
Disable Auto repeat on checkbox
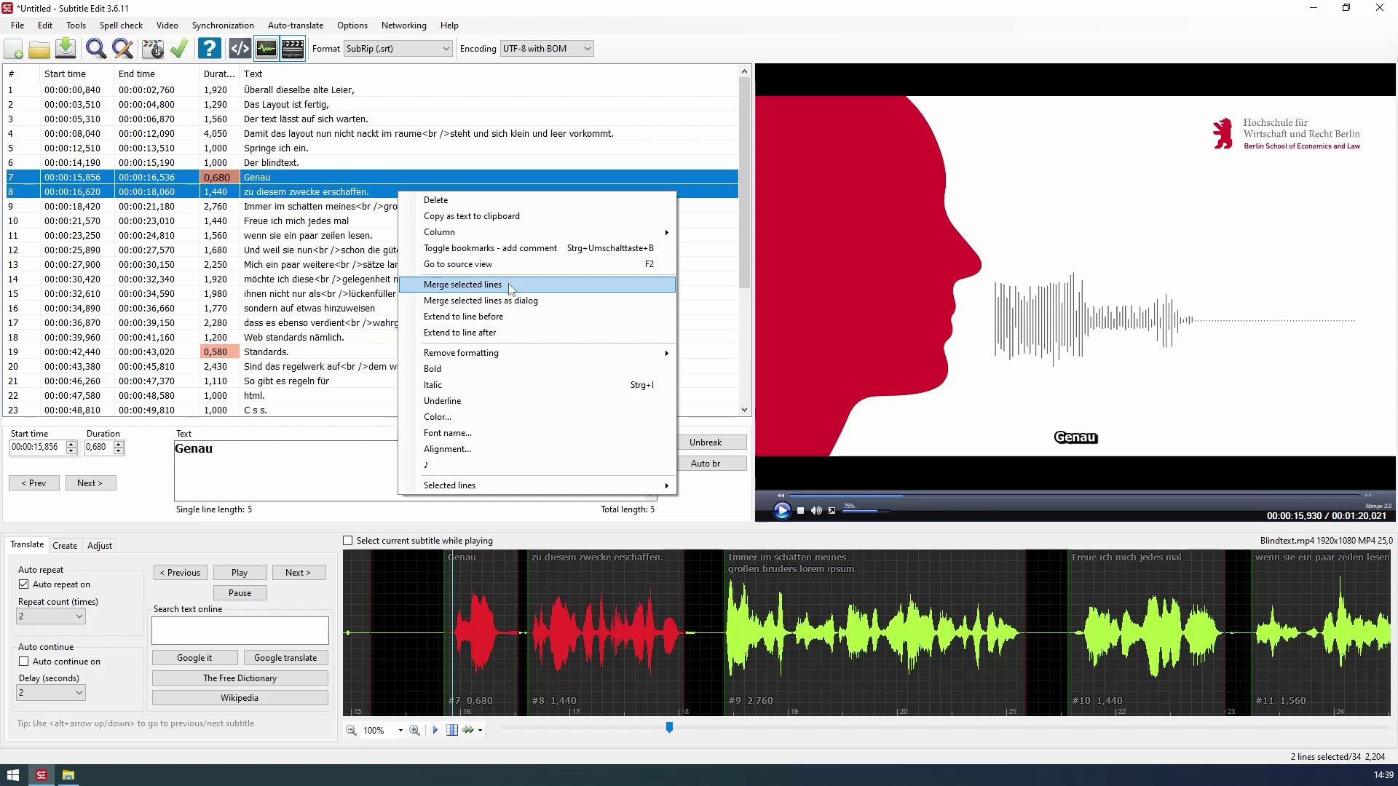click(x=24, y=584)
